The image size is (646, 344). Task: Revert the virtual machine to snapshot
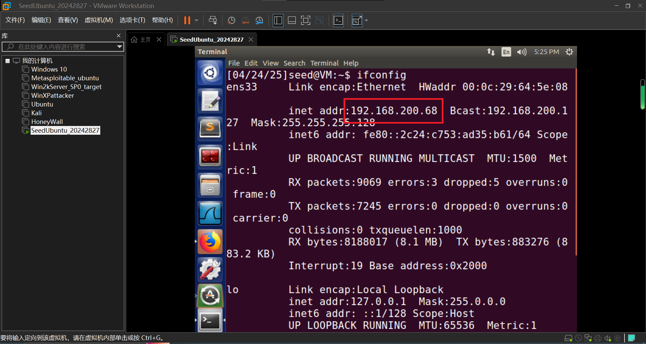point(246,20)
